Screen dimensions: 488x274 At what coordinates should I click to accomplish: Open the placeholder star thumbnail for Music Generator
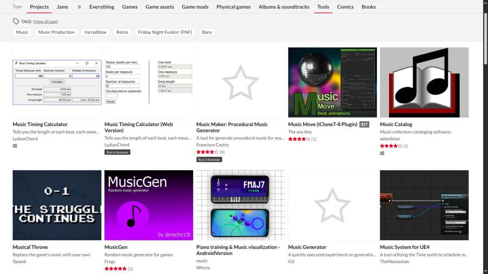[x=332, y=205]
